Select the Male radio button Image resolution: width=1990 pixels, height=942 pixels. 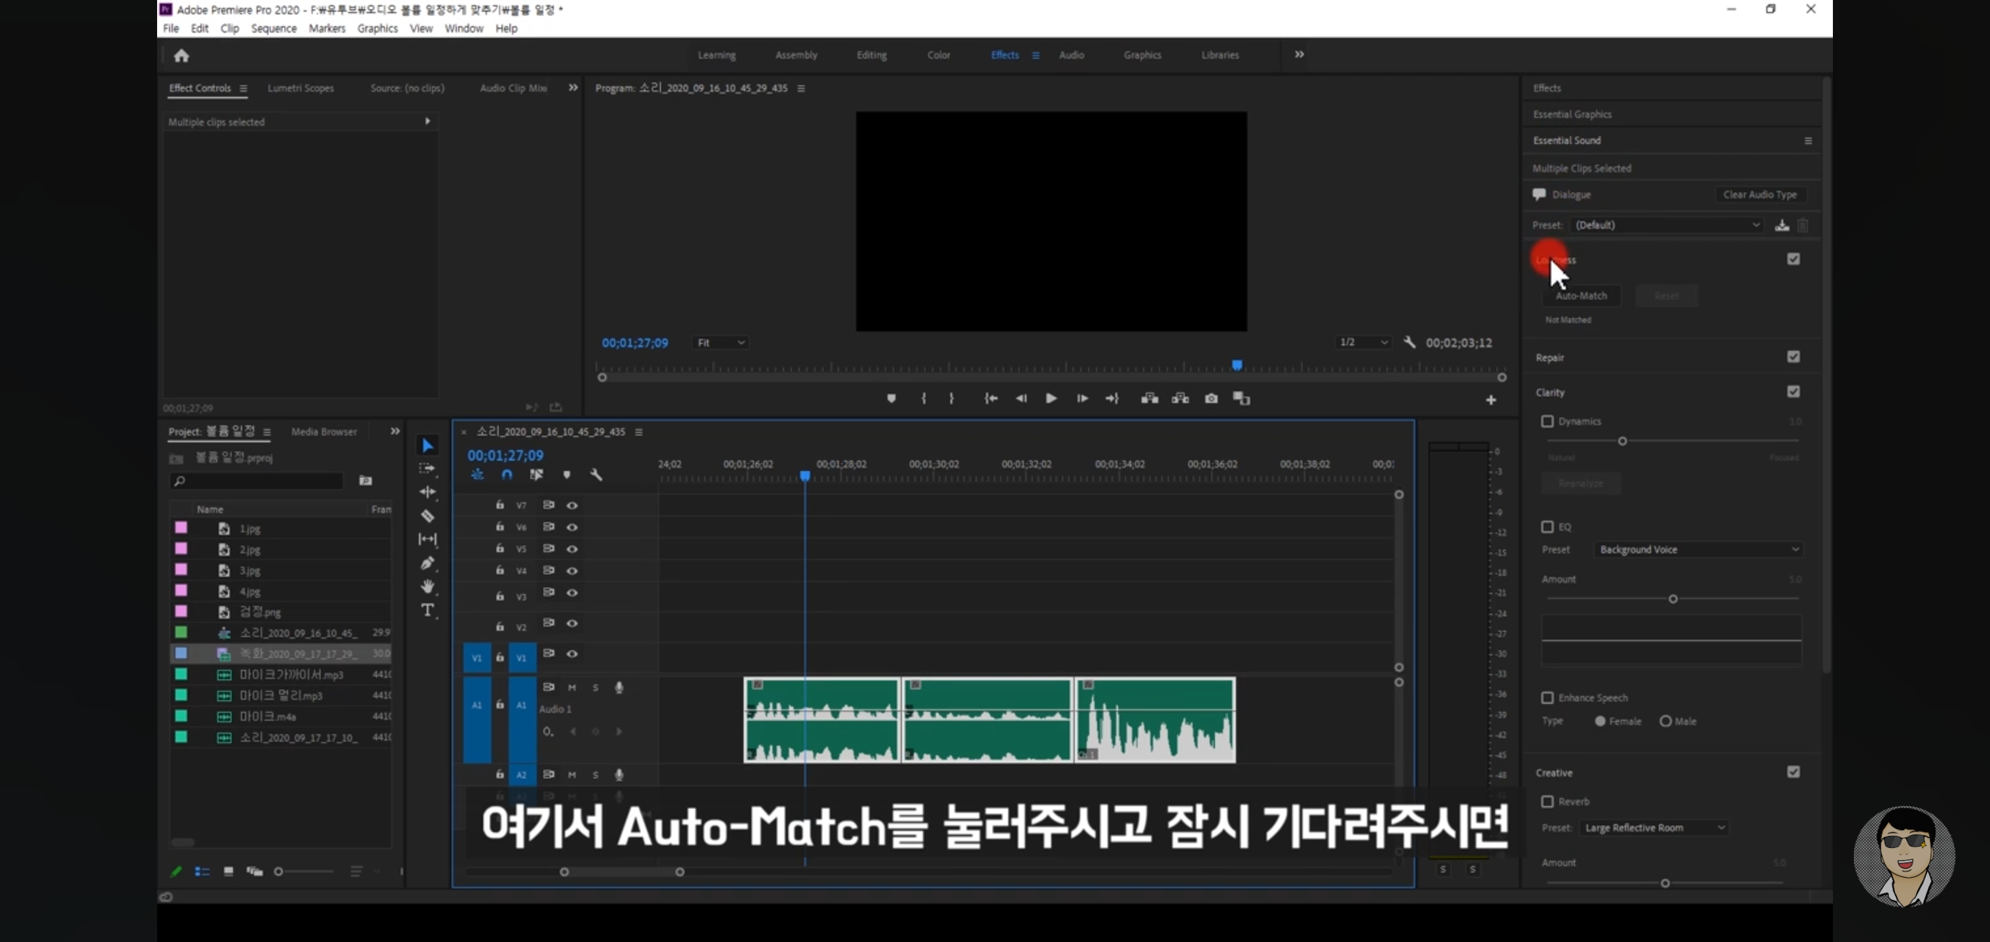(x=1665, y=721)
